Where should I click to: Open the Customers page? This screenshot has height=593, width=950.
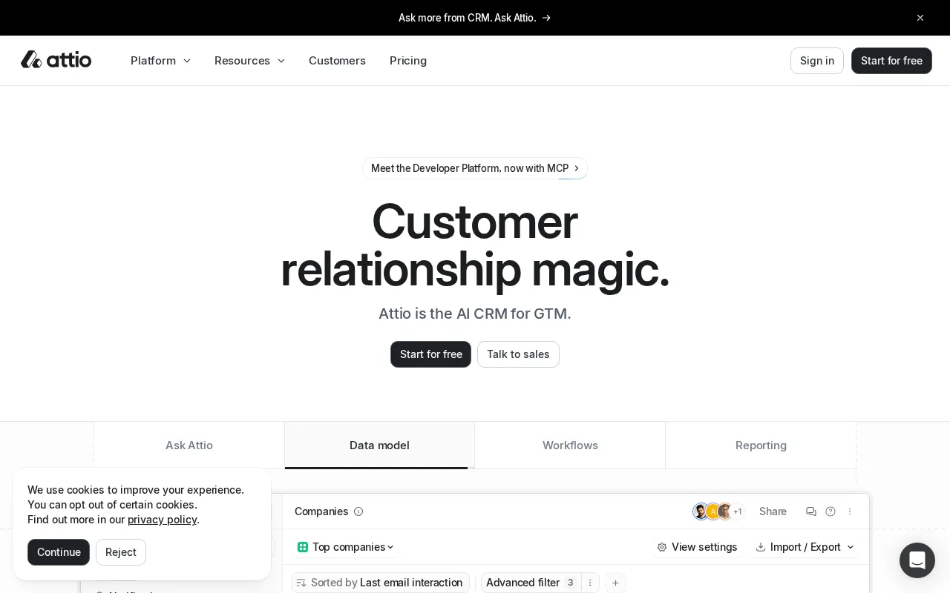(x=337, y=61)
